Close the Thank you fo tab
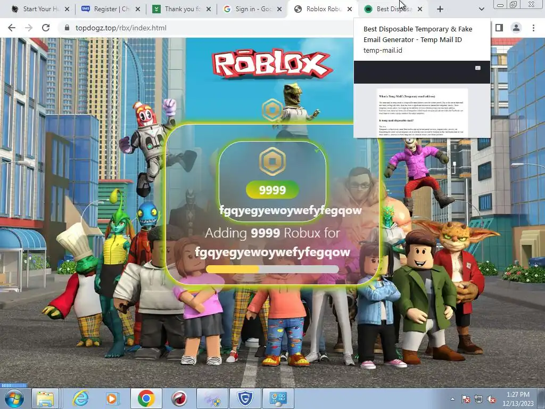 [x=209, y=9]
